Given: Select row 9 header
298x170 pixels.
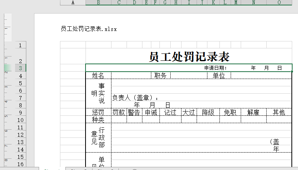Looking at the screenshot, I should 20,113.
